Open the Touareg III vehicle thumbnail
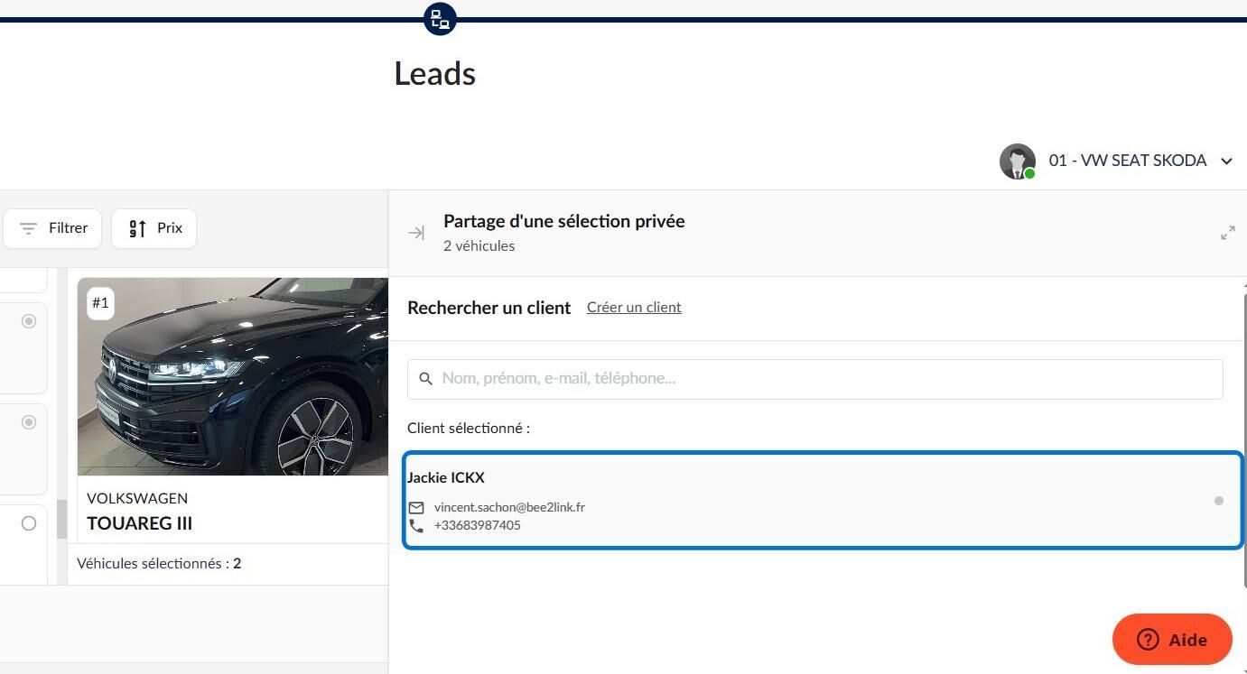The width and height of the screenshot is (1247, 674). point(233,376)
